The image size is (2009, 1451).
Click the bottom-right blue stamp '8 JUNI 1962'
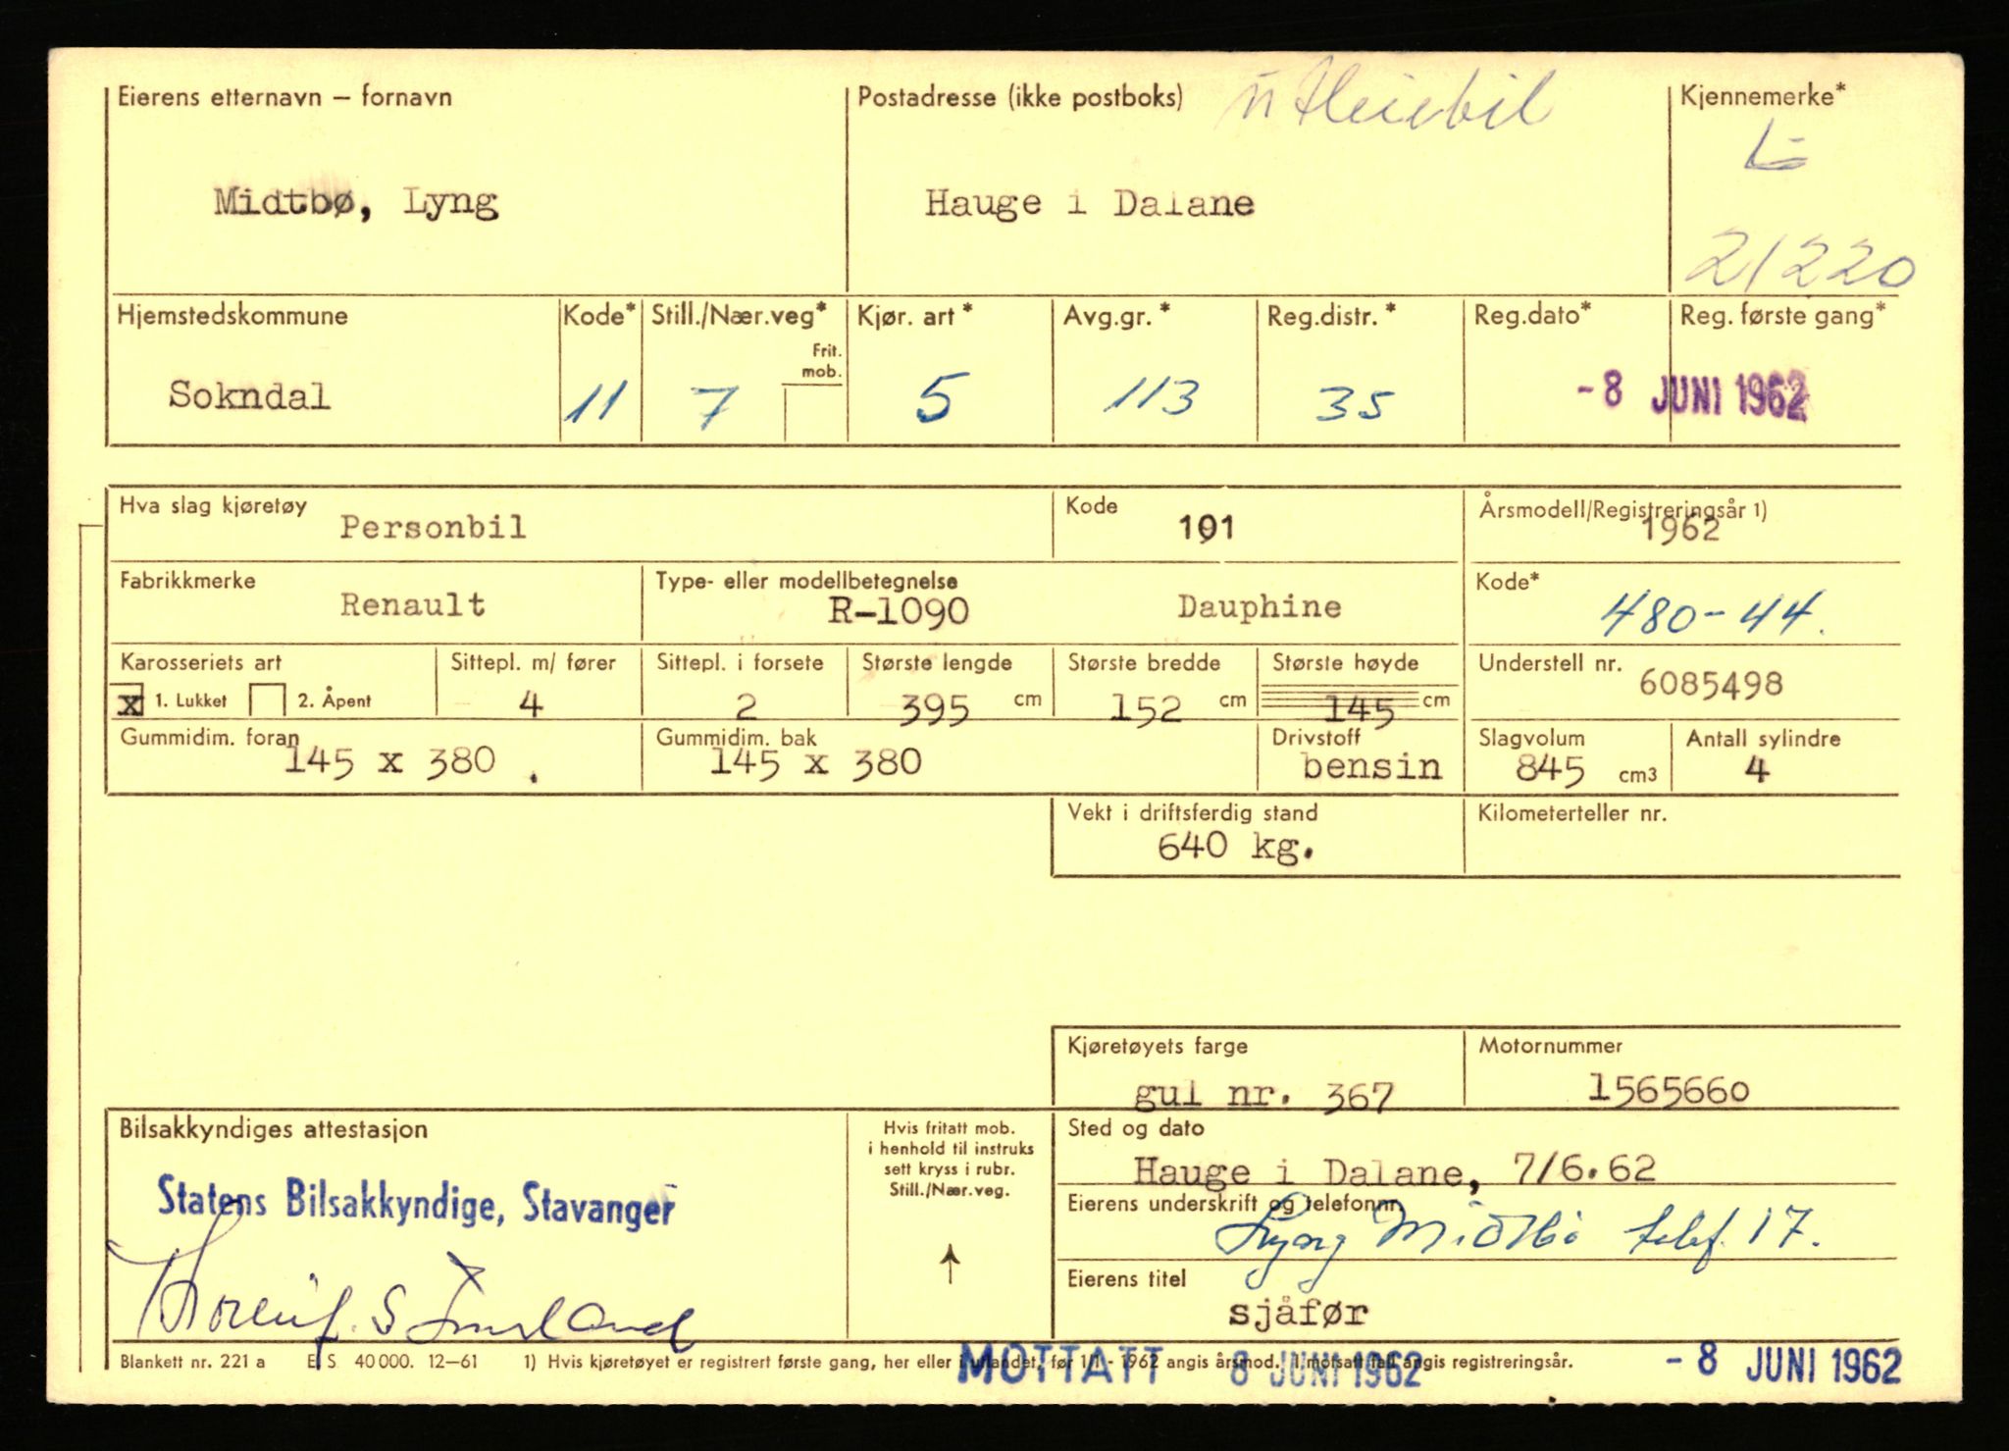point(1783,1364)
